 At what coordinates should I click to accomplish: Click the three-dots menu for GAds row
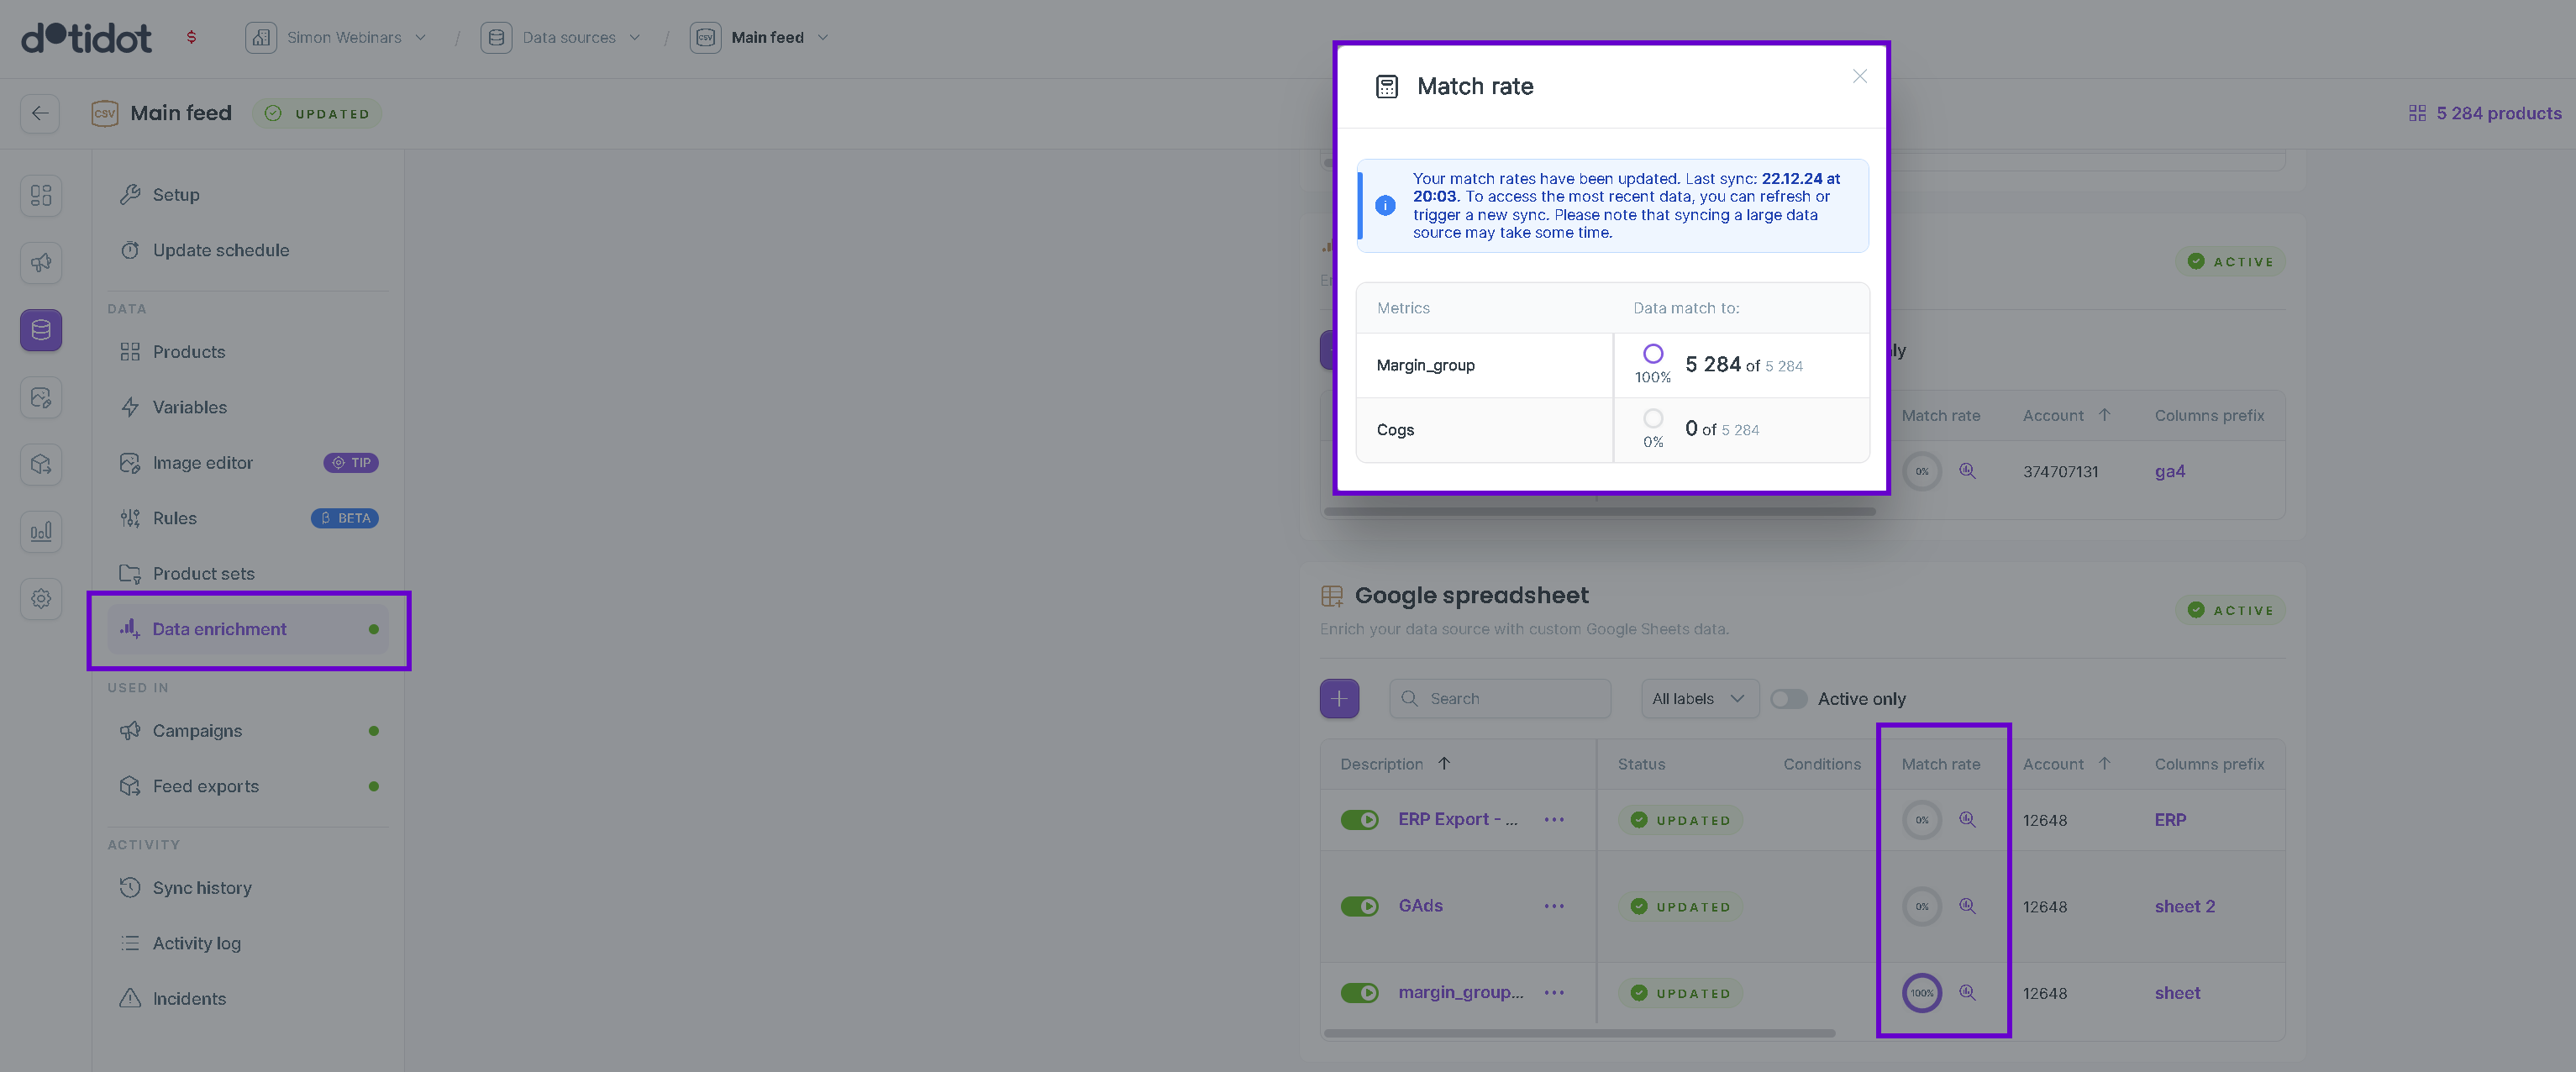tap(1554, 906)
